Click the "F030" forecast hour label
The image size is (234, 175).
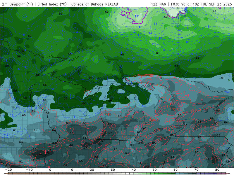(x=175, y=4)
